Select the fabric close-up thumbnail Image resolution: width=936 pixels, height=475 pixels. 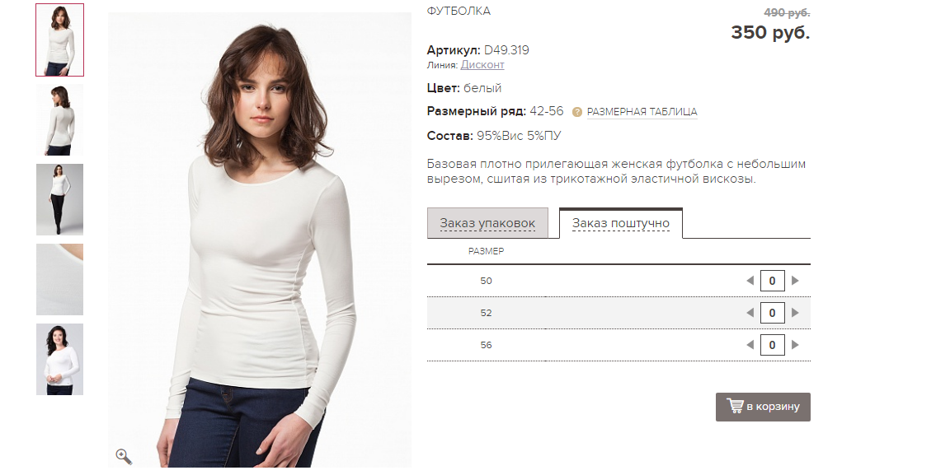pyautogui.click(x=59, y=280)
